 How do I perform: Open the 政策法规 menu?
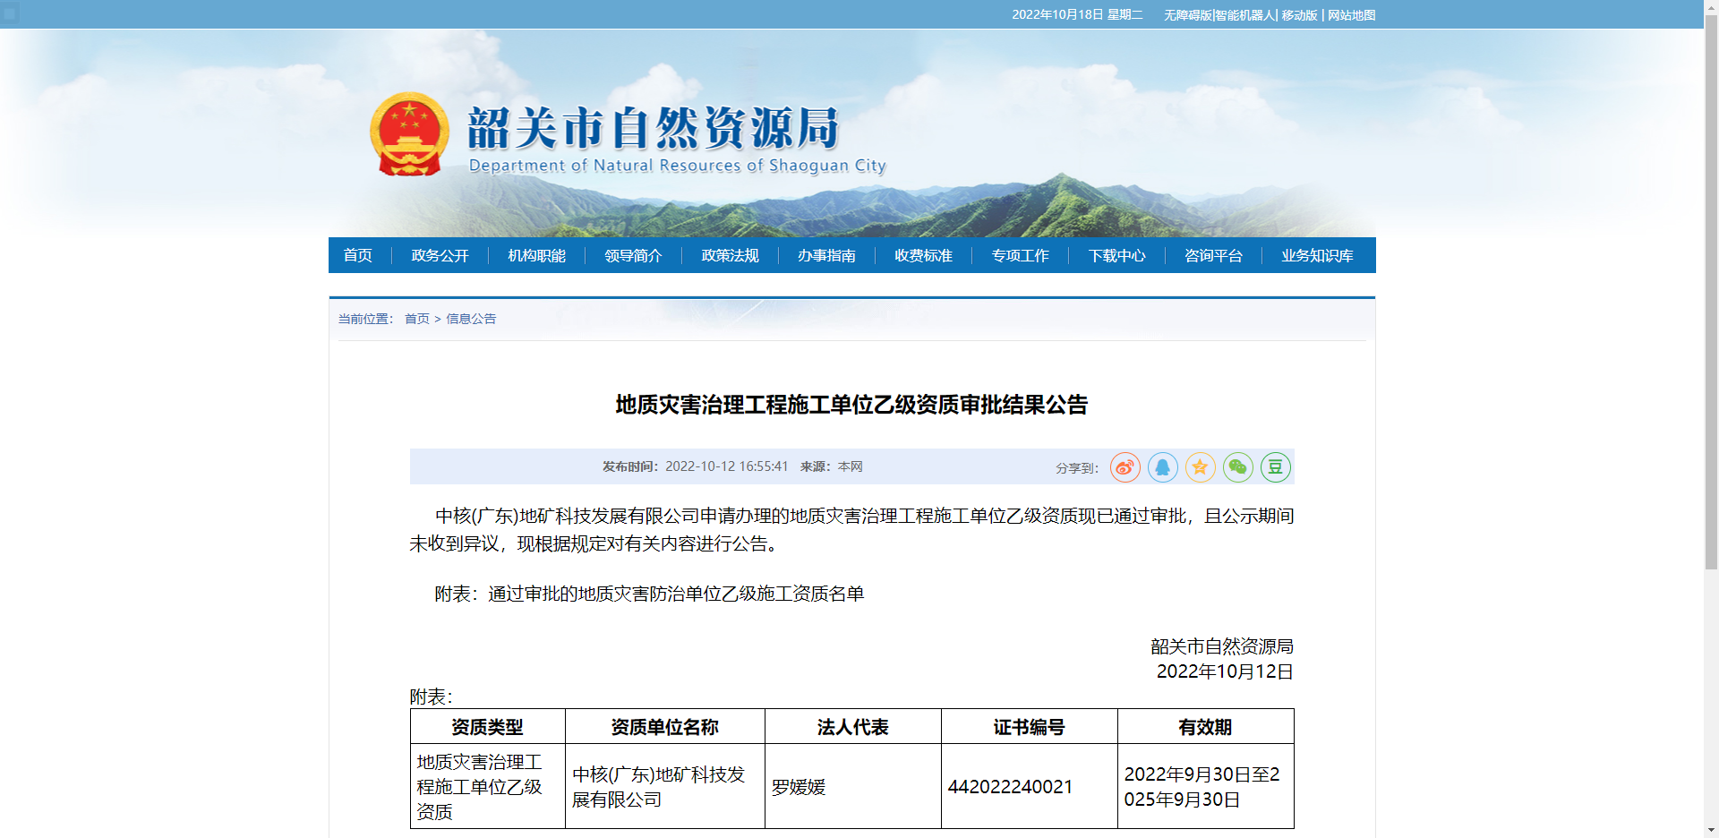[730, 255]
